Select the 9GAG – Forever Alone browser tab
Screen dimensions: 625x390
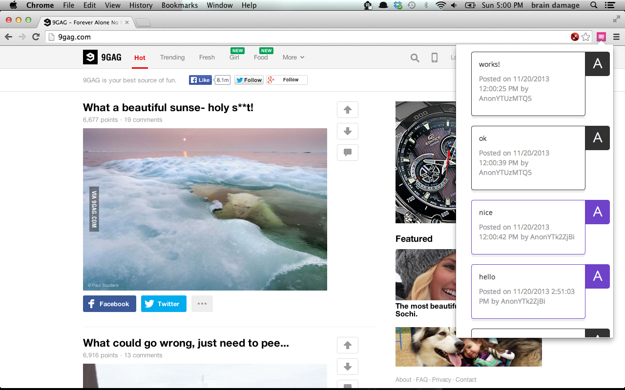point(85,22)
